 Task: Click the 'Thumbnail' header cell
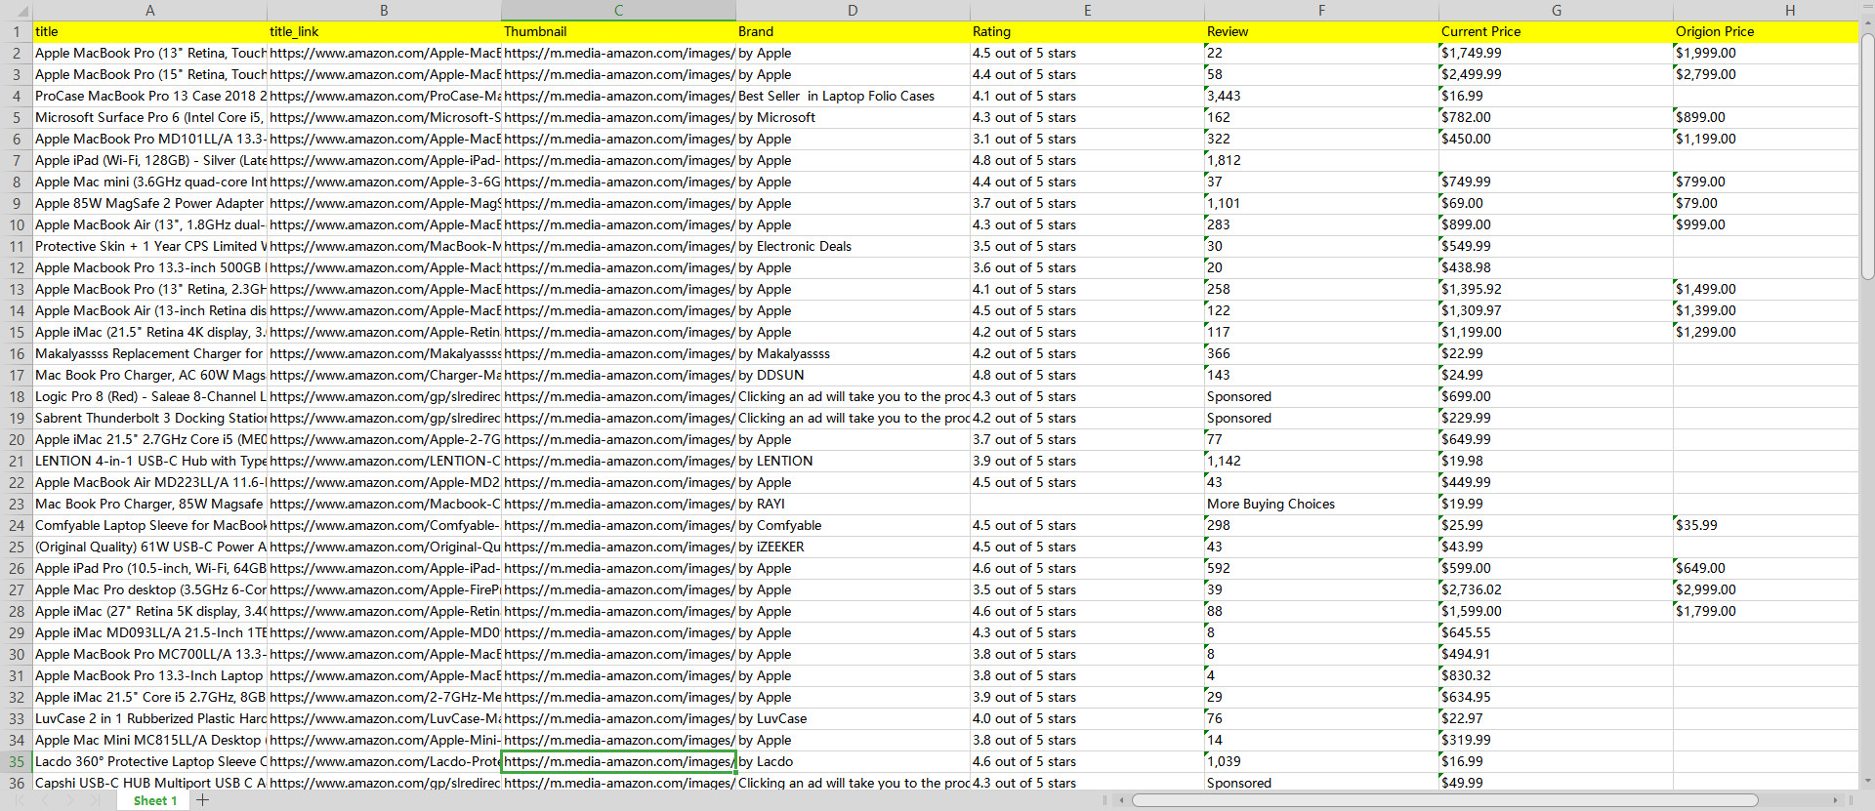pos(618,31)
